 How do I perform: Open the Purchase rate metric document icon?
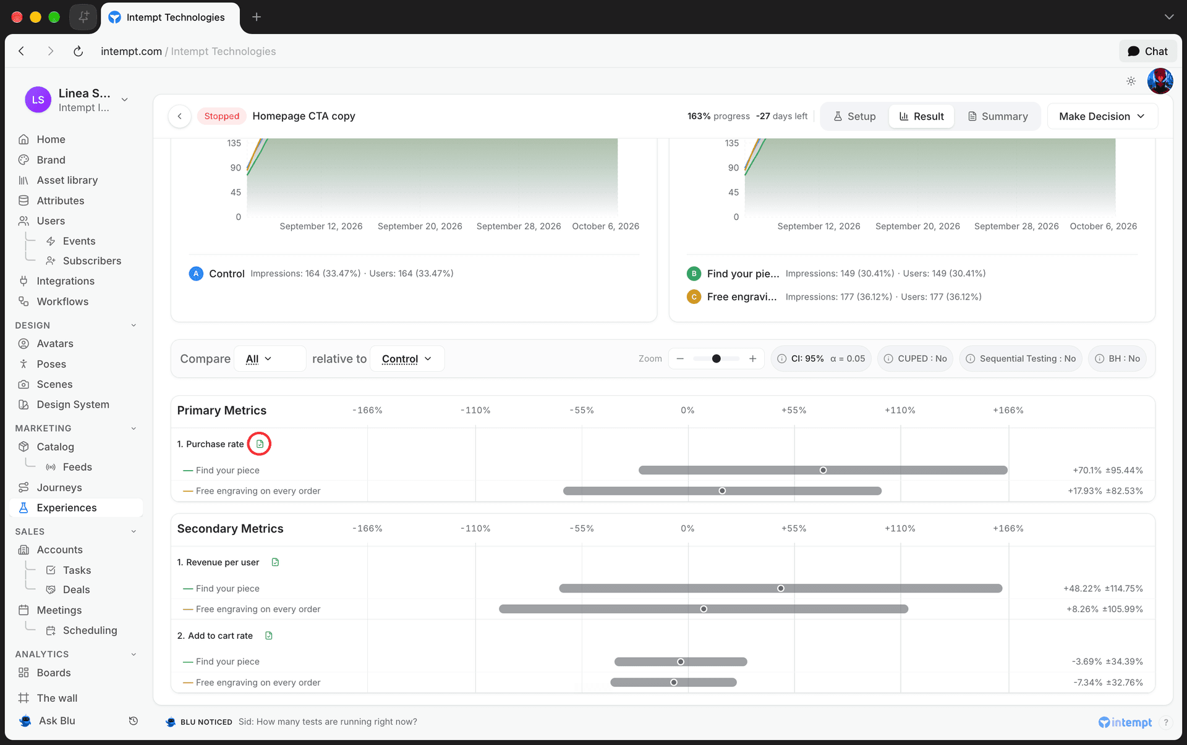pos(260,444)
